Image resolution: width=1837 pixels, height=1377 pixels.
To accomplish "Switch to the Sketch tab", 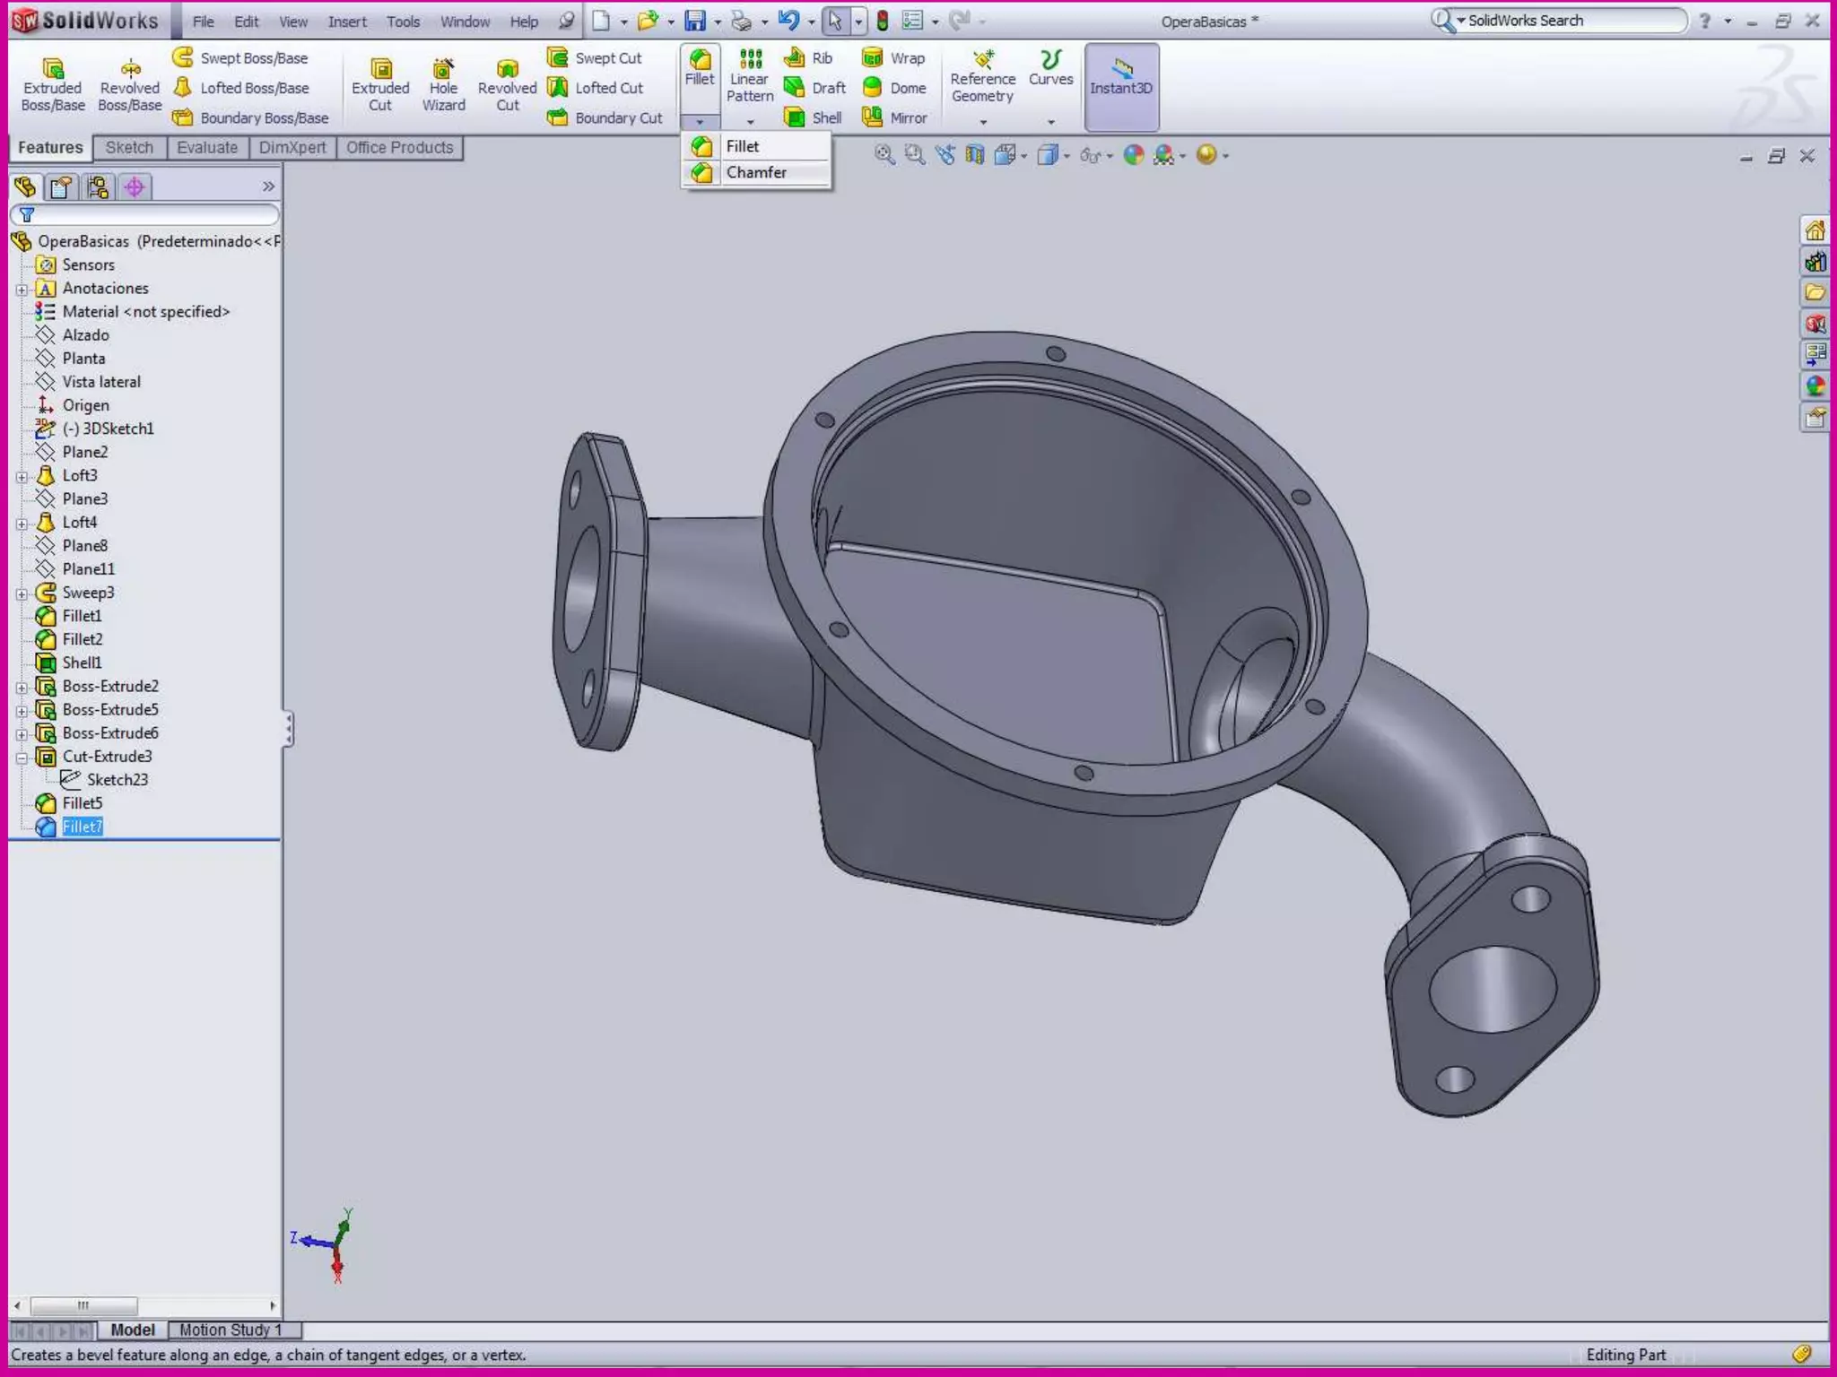I will point(129,148).
